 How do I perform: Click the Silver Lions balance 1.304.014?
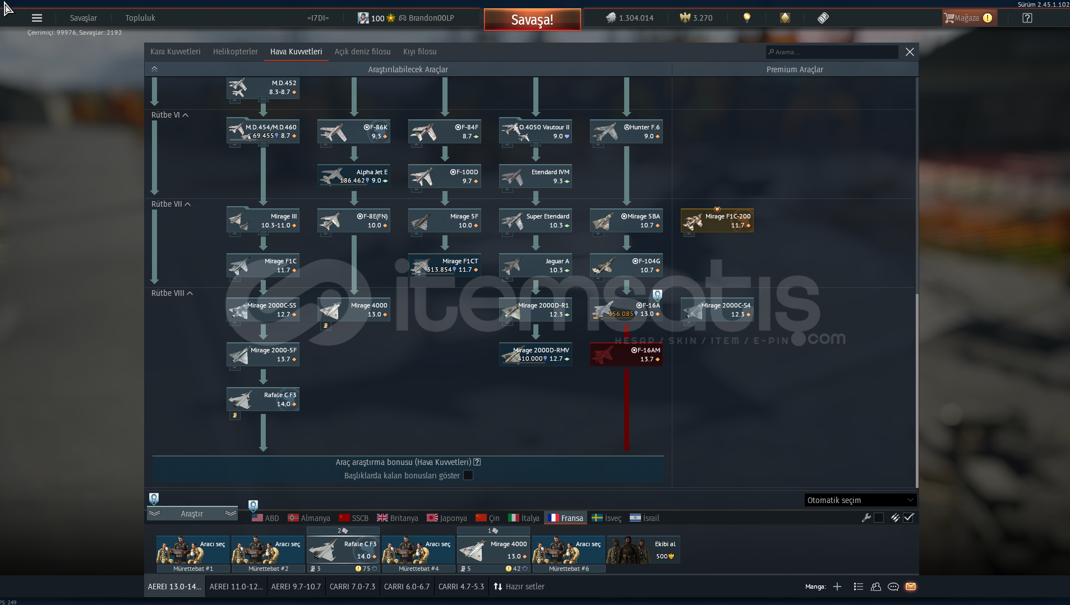pos(629,18)
